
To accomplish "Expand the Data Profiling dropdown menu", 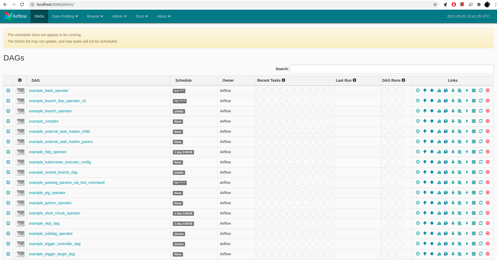I will coord(65,16).
